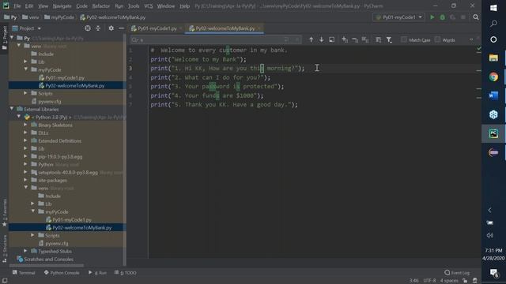
Task: Open the VCS menu
Action: tap(149, 6)
